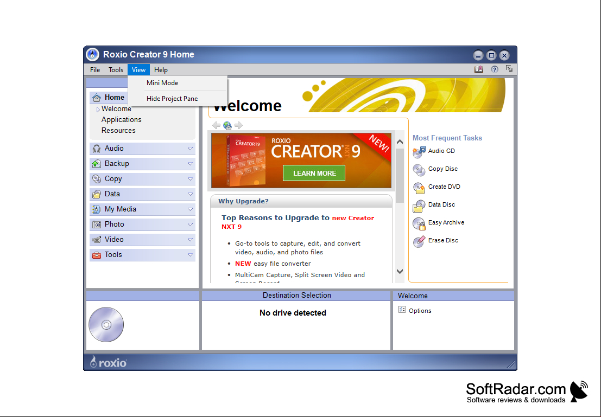Click the Backup category icon
601x417 pixels.
[97, 164]
